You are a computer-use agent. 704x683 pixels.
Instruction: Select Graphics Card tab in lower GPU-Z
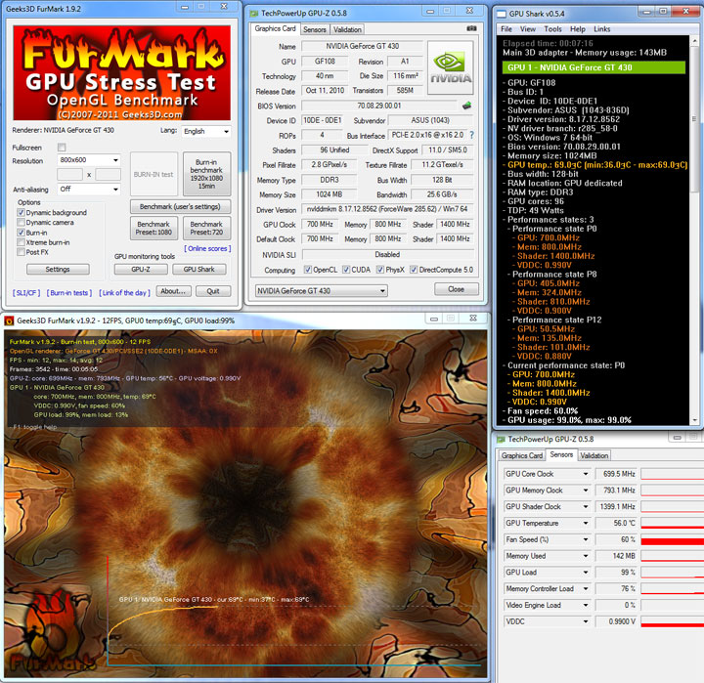[522, 455]
